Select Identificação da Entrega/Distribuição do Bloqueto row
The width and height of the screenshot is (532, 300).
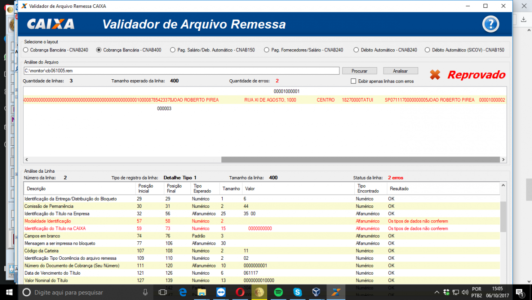262,199
